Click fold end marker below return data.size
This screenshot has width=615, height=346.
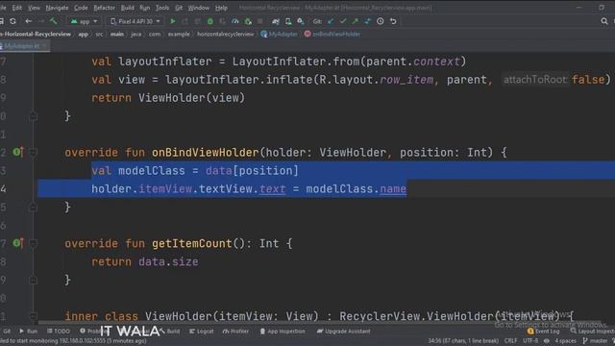(34, 280)
